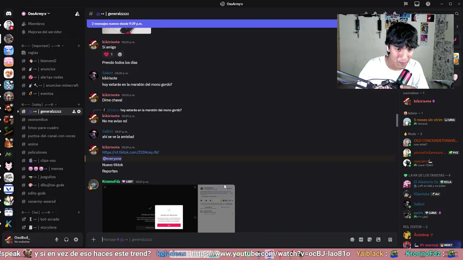Switch to the dibujitos-gods channel
This screenshot has width=463, height=260.
[51, 185]
